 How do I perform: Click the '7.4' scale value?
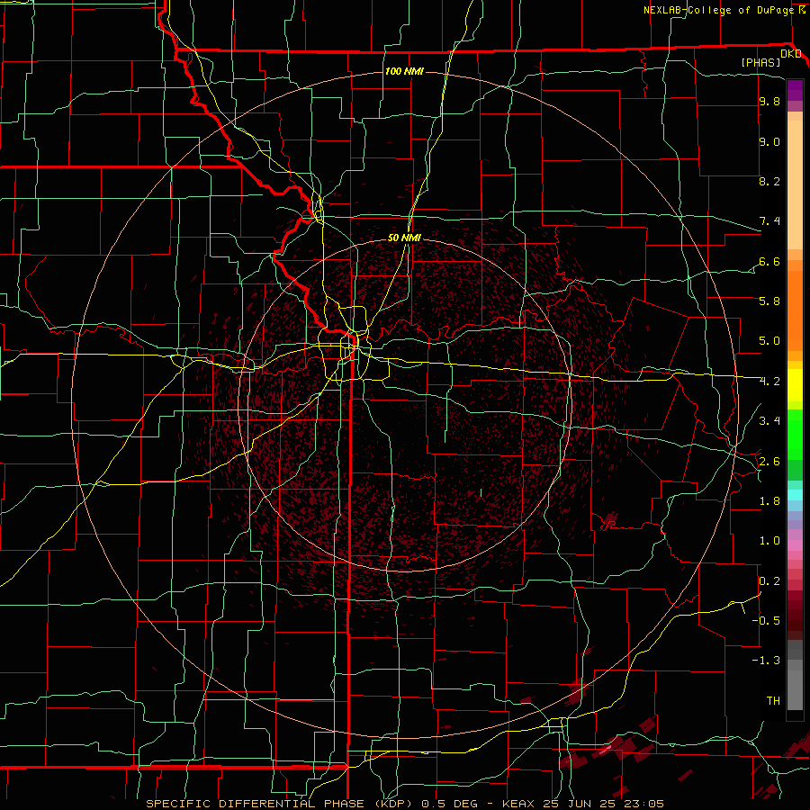pyautogui.click(x=769, y=221)
